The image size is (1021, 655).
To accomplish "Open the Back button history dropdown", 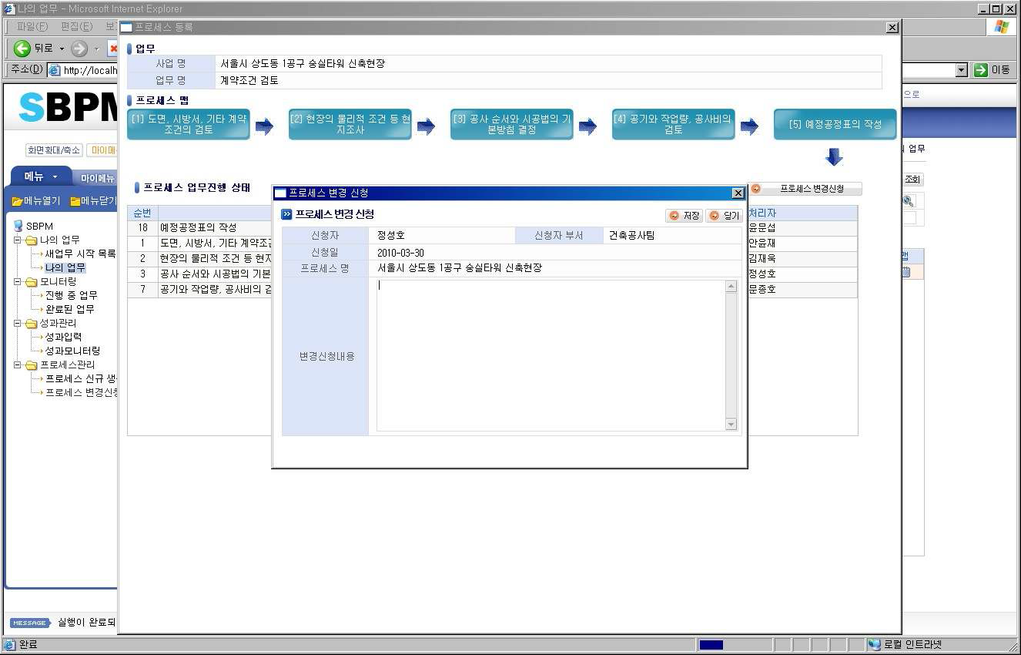I will pos(62,49).
